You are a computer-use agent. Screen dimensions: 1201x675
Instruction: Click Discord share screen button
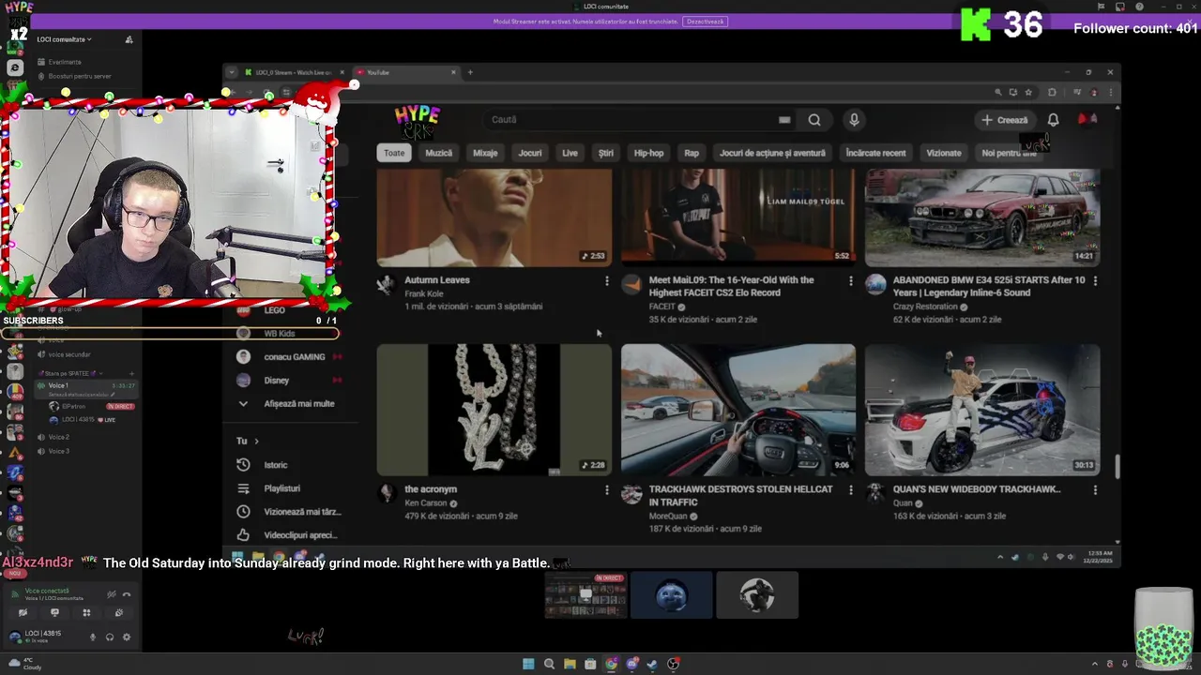[x=54, y=613]
